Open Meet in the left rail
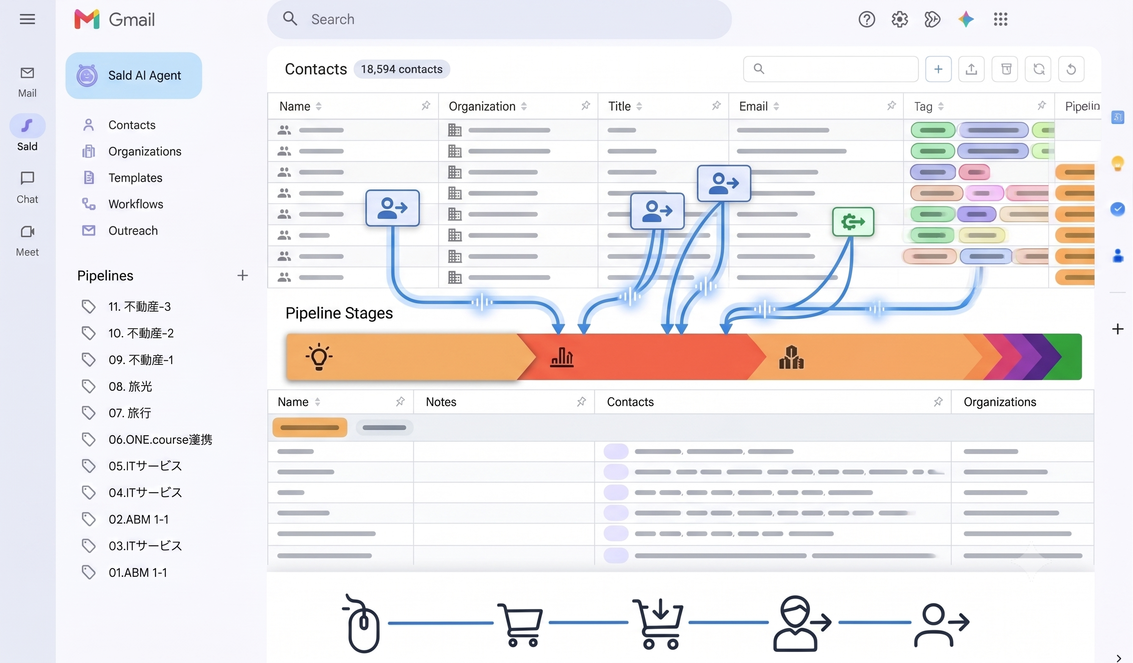 27,241
